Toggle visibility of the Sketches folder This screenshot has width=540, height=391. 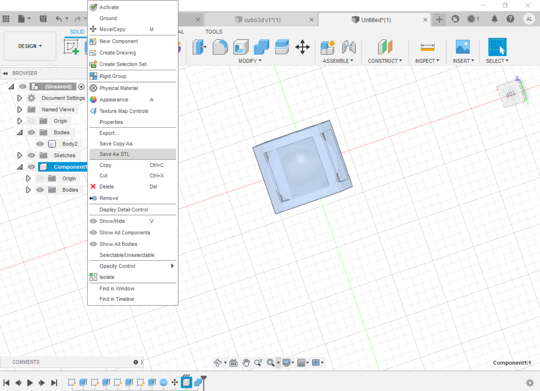[x=32, y=155]
